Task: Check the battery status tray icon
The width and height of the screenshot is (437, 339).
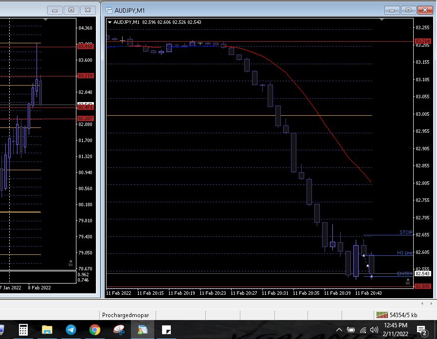Action: [x=350, y=330]
